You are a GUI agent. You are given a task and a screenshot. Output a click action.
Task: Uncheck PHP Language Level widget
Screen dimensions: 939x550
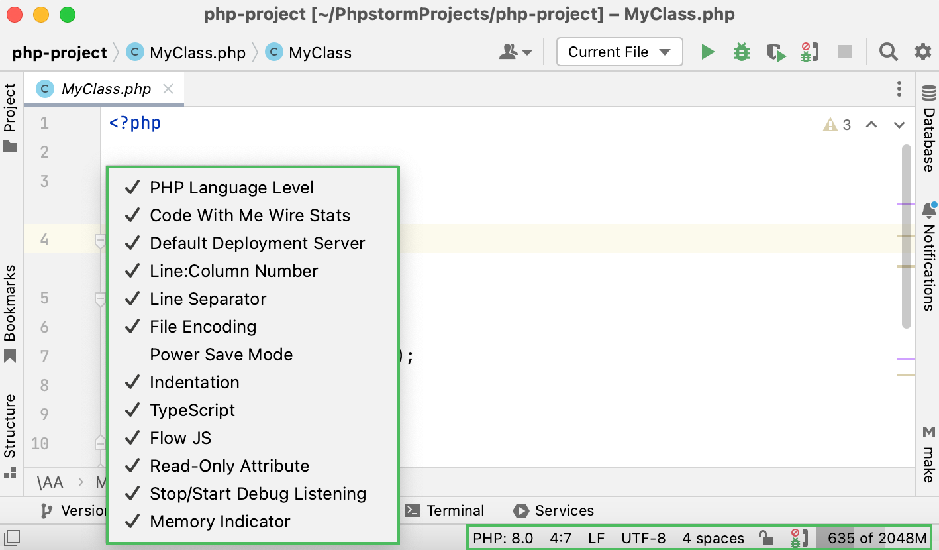pyautogui.click(x=252, y=188)
